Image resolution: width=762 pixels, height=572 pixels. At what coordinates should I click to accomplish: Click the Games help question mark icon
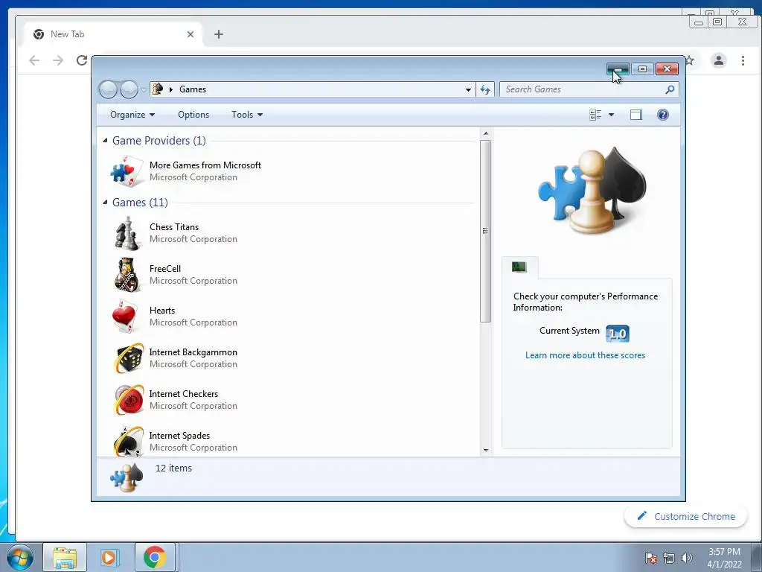click(x=663, y=115)
